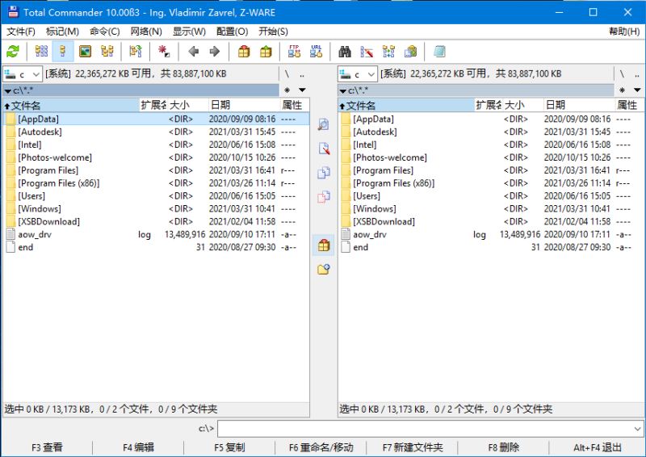Sort right panel by 日期 column header
Image resolution: width=646 pixels, height=457 pixels.
579,106
